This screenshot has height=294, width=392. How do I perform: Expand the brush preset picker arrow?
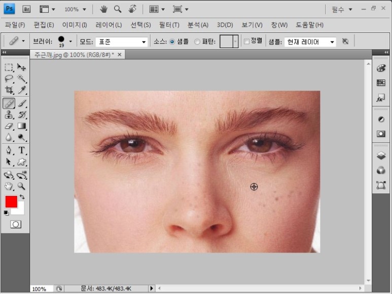(x=70, y=41)
